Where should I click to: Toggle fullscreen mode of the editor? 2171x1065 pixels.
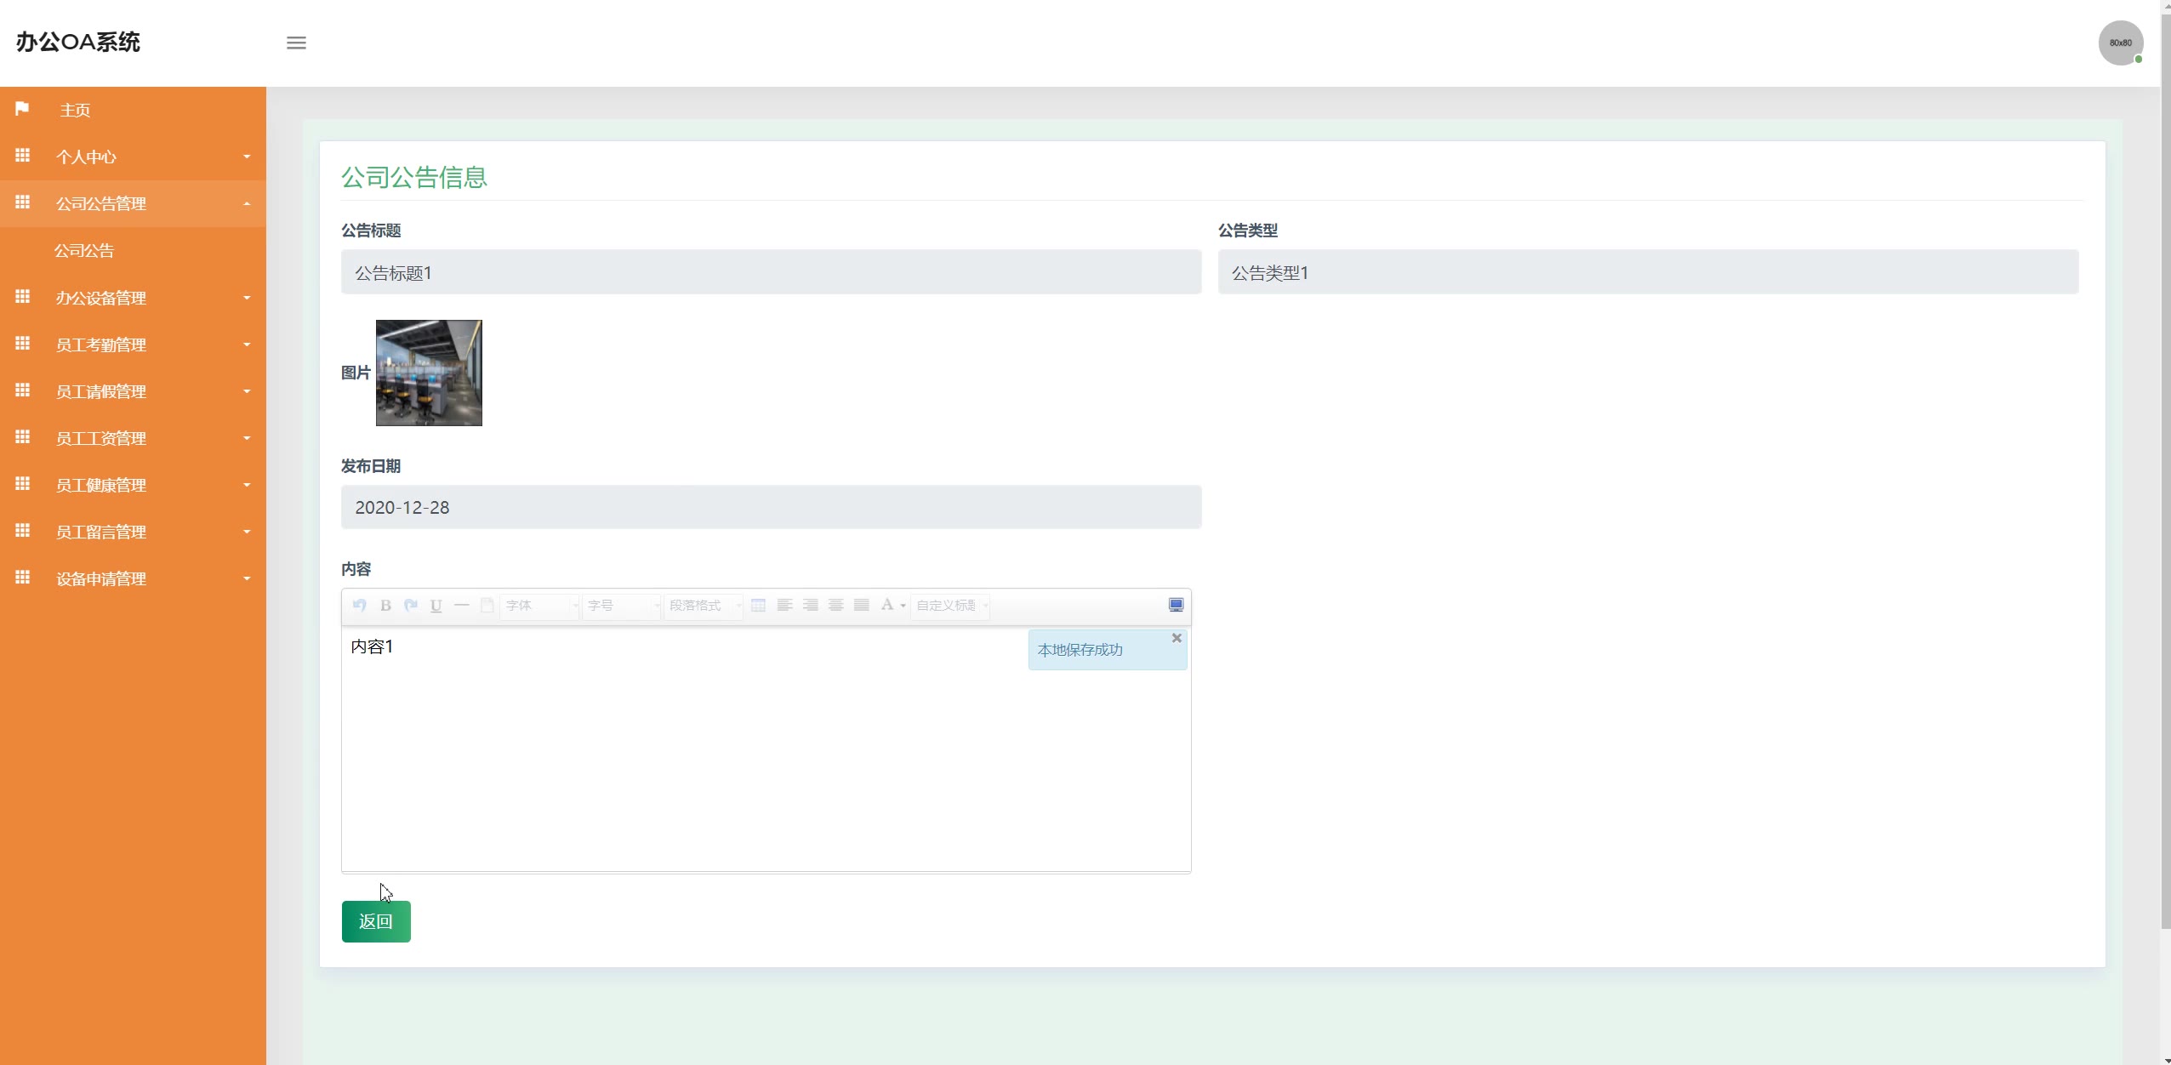(1176, 605)
